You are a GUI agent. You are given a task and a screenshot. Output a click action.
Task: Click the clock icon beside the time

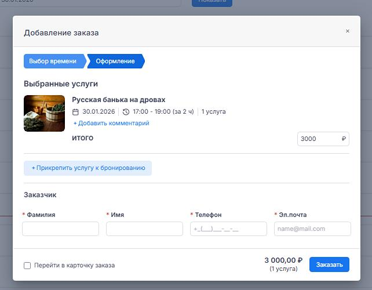(x=126, y=112)
